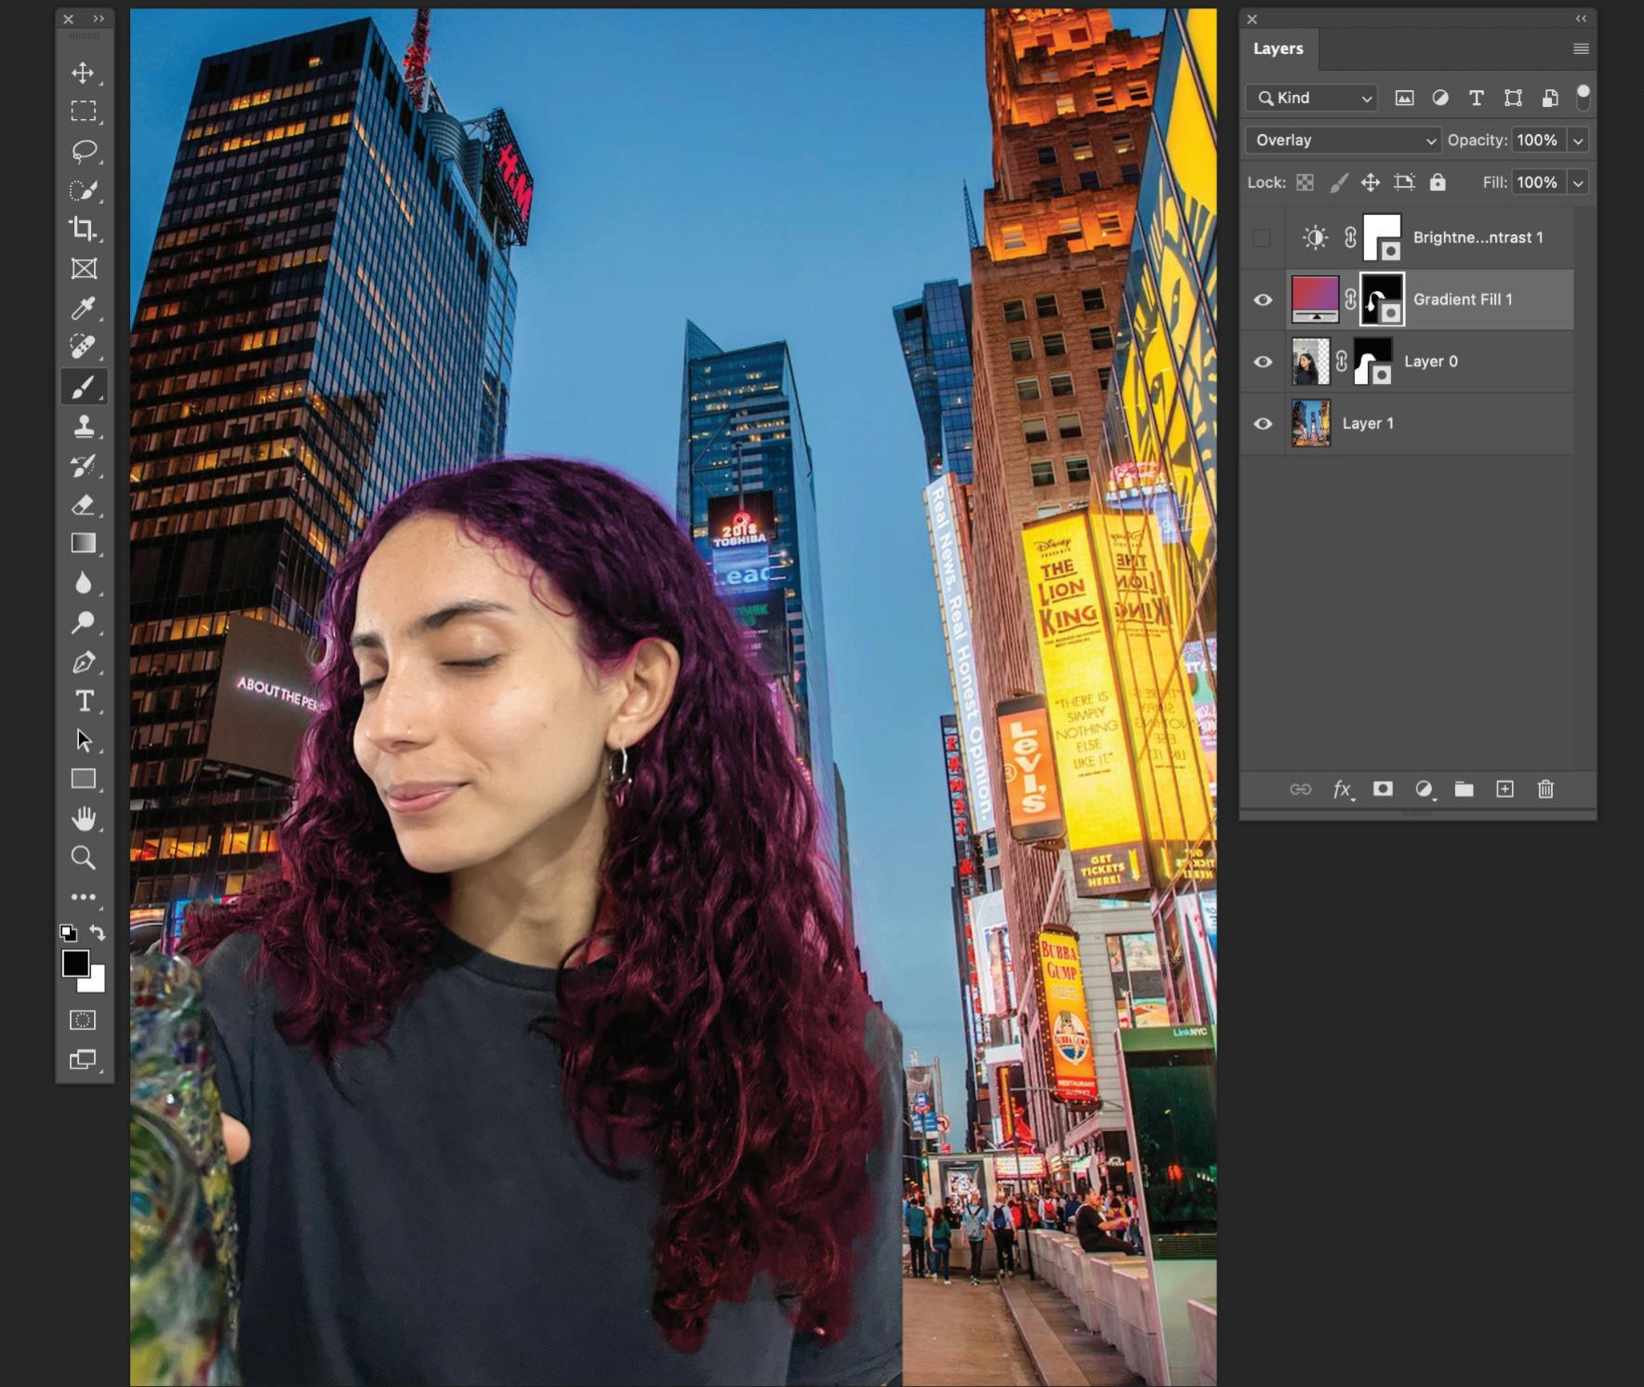1644x1387 pixels.
Task: Open the Layers panel tab
Action: [x=1279, y=48]
